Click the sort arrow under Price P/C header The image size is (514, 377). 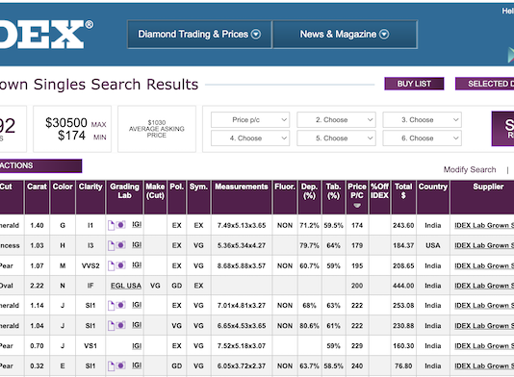(357, 206)
